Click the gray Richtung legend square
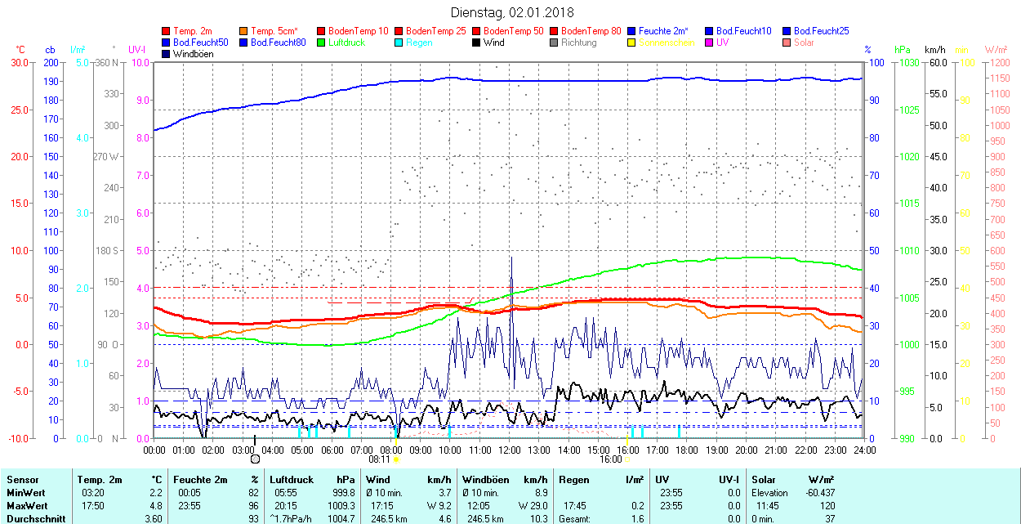This screenshot has height=524, width=1021. point(555,43)
